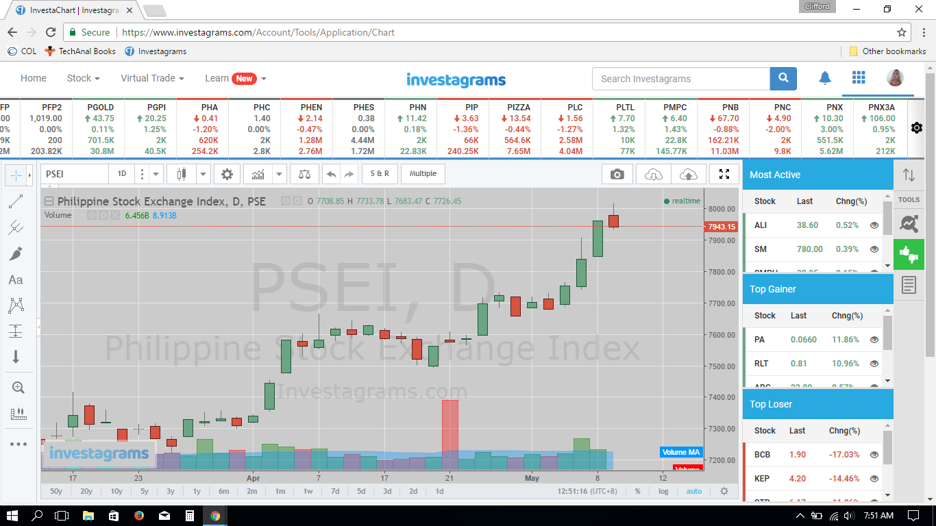The width and height of the screenshot is (936, 526).
Task: Select the Trend Line tool
Action: tap(15, 203)
